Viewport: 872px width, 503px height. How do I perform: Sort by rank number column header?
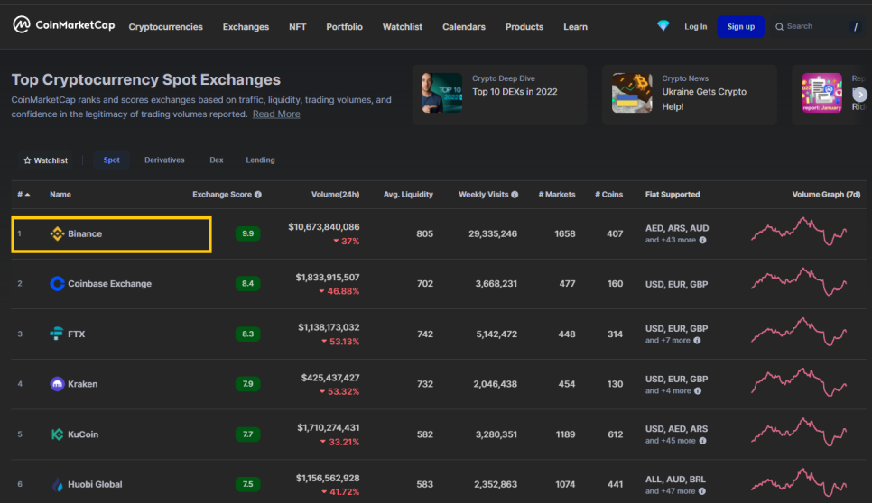[23, 195]
